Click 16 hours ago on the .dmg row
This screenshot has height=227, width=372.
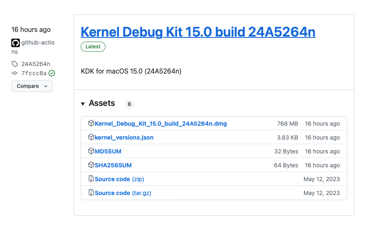tap(322, 124)
